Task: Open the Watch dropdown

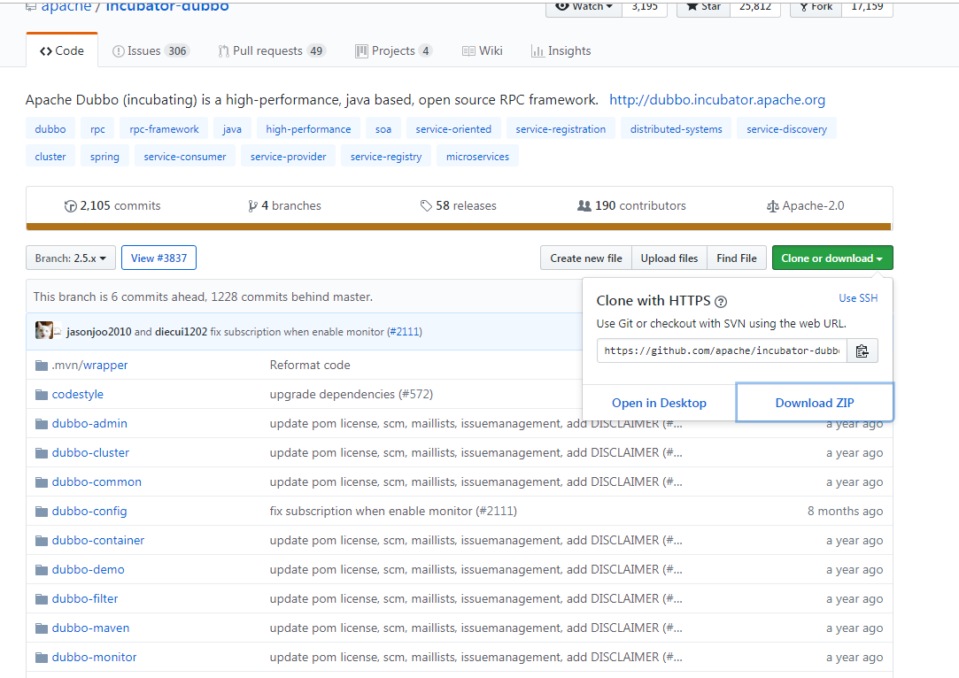Action: coord(584,7)
